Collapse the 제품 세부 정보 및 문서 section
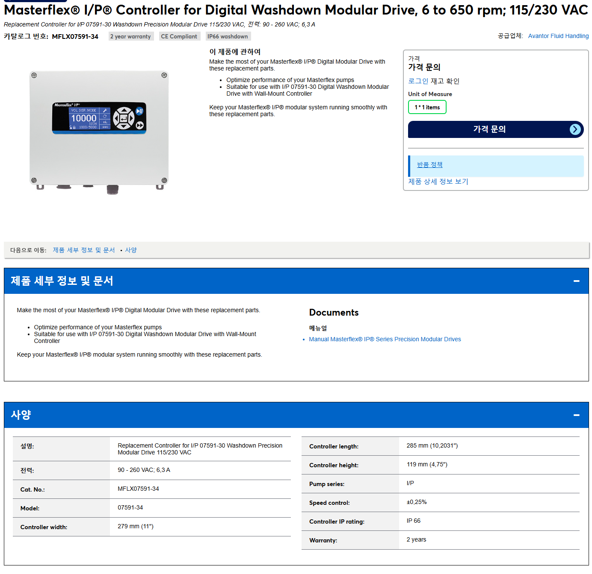 coord(576,281)
